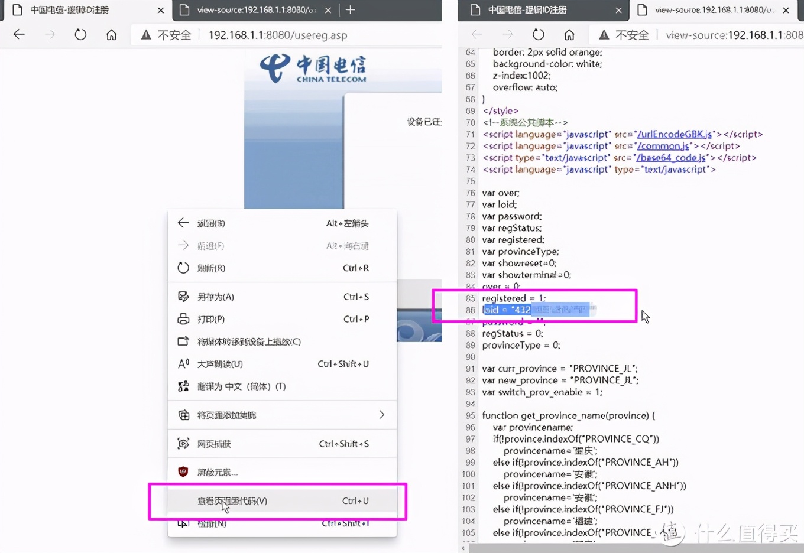804x553 pixels.
Task: Go to home in left browser window
Action: 111,35
